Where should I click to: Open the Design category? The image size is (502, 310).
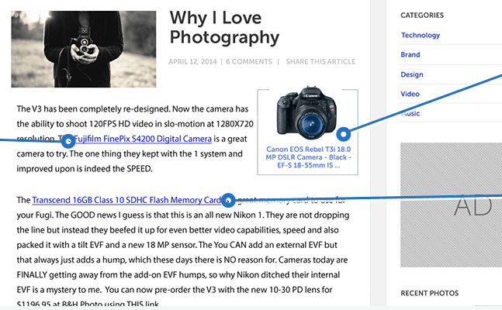[x=412, y=74]
